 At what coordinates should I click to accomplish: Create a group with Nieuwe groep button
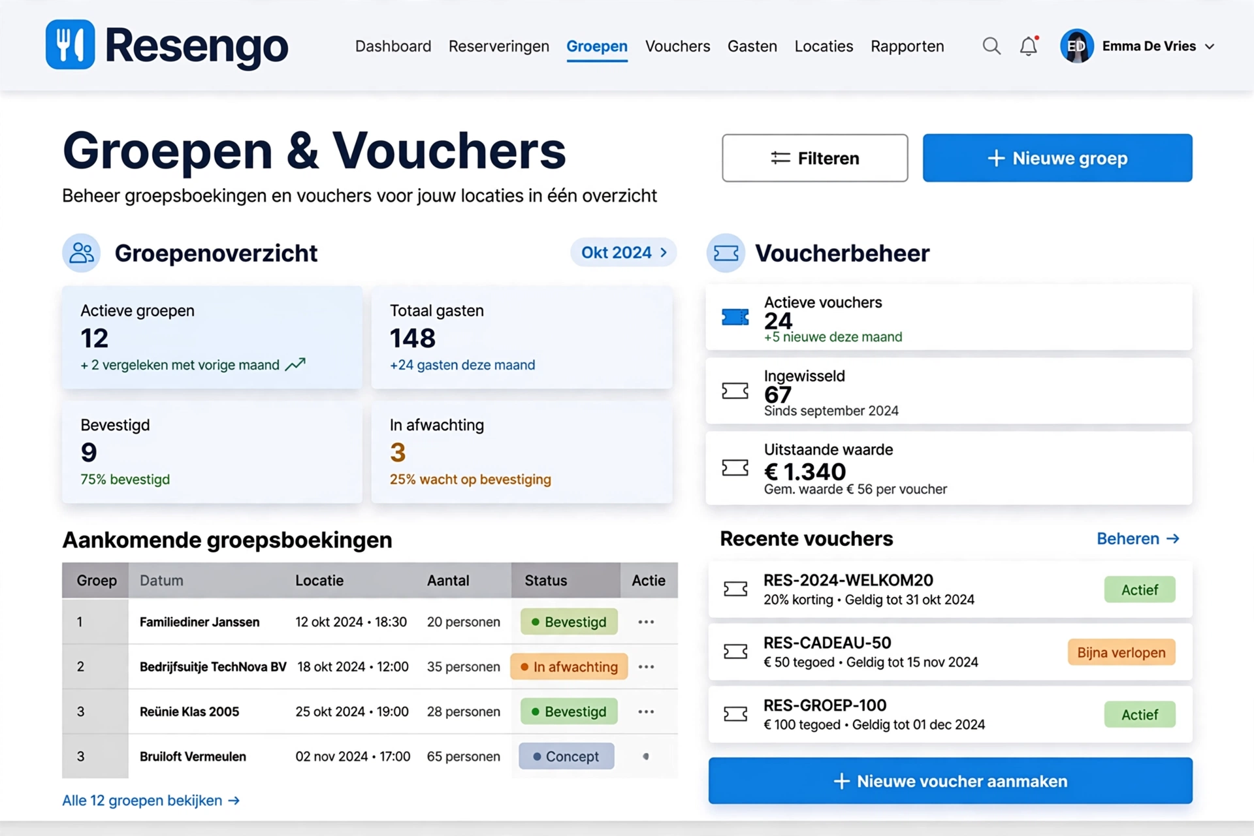pyautogui.click(x=1057, y=158)
